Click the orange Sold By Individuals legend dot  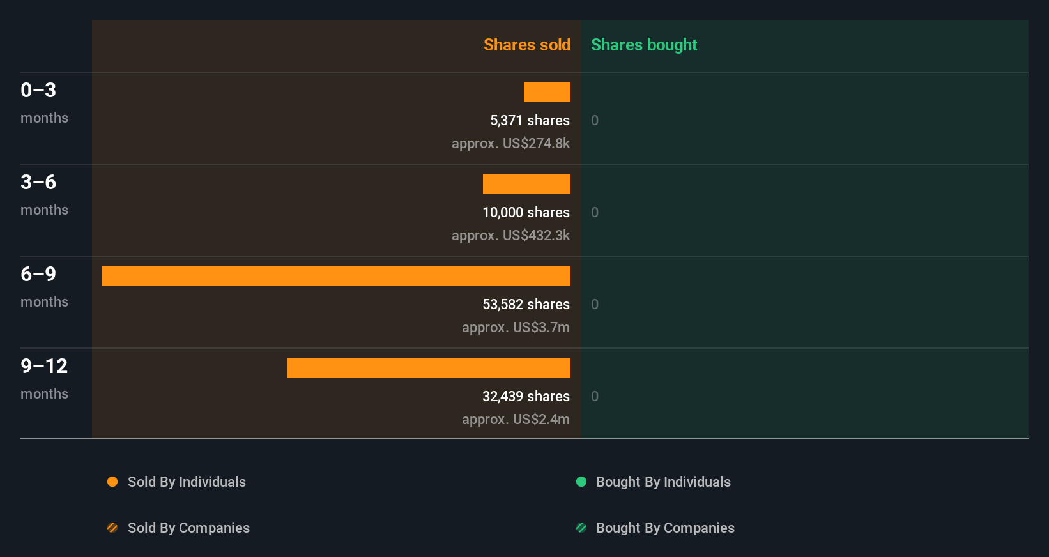coord(112,482)
